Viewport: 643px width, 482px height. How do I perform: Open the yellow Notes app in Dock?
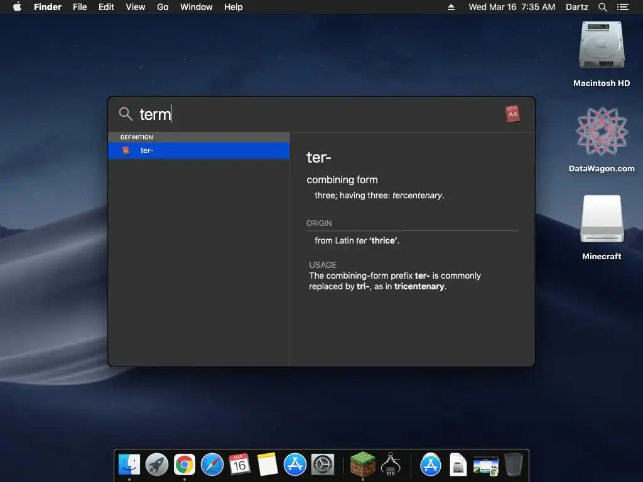point(267,464)
